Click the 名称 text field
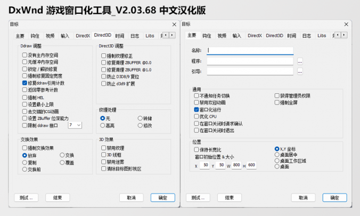The width and height of the screenshot is (360, 216). 250,51
